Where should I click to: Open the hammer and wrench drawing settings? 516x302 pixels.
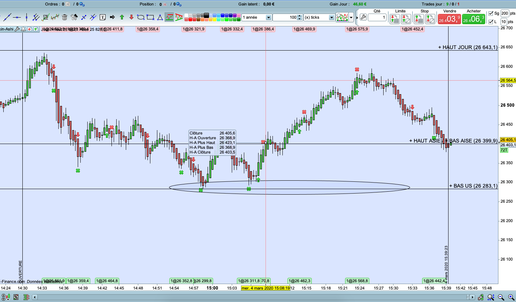(x=74, y=17)
